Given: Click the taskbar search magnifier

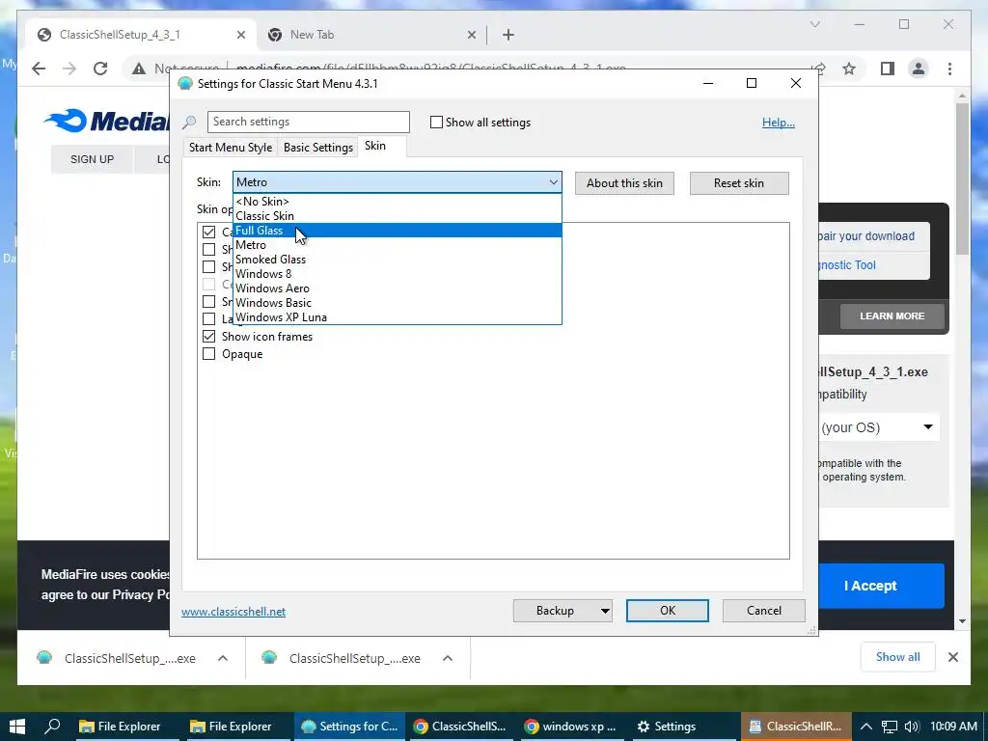Looking at the screenshot, I should 52,727.
